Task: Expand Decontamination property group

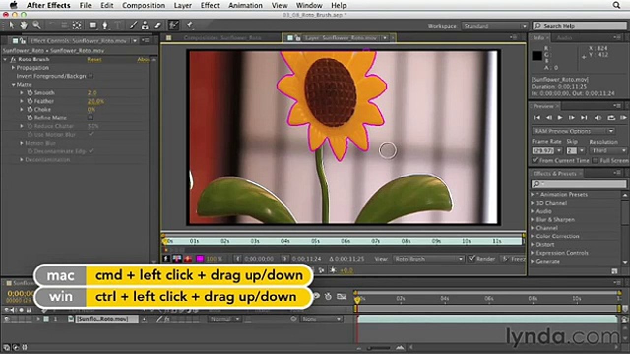Action: [22, 159]
